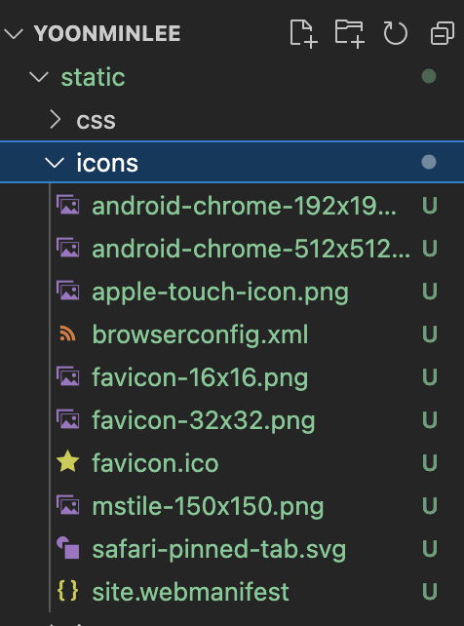Click the braces icon beside site.webmanifest
This screenshot has height=626, width=464.
68,591
